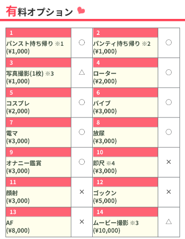Click the オナニー鑑賞 (¥3,000) cell
Viewport: 185px width, 239px height.
39,167
